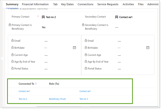
Task: Click the Beneficiary (Trust) role link
Action: (x=57, y=99)
